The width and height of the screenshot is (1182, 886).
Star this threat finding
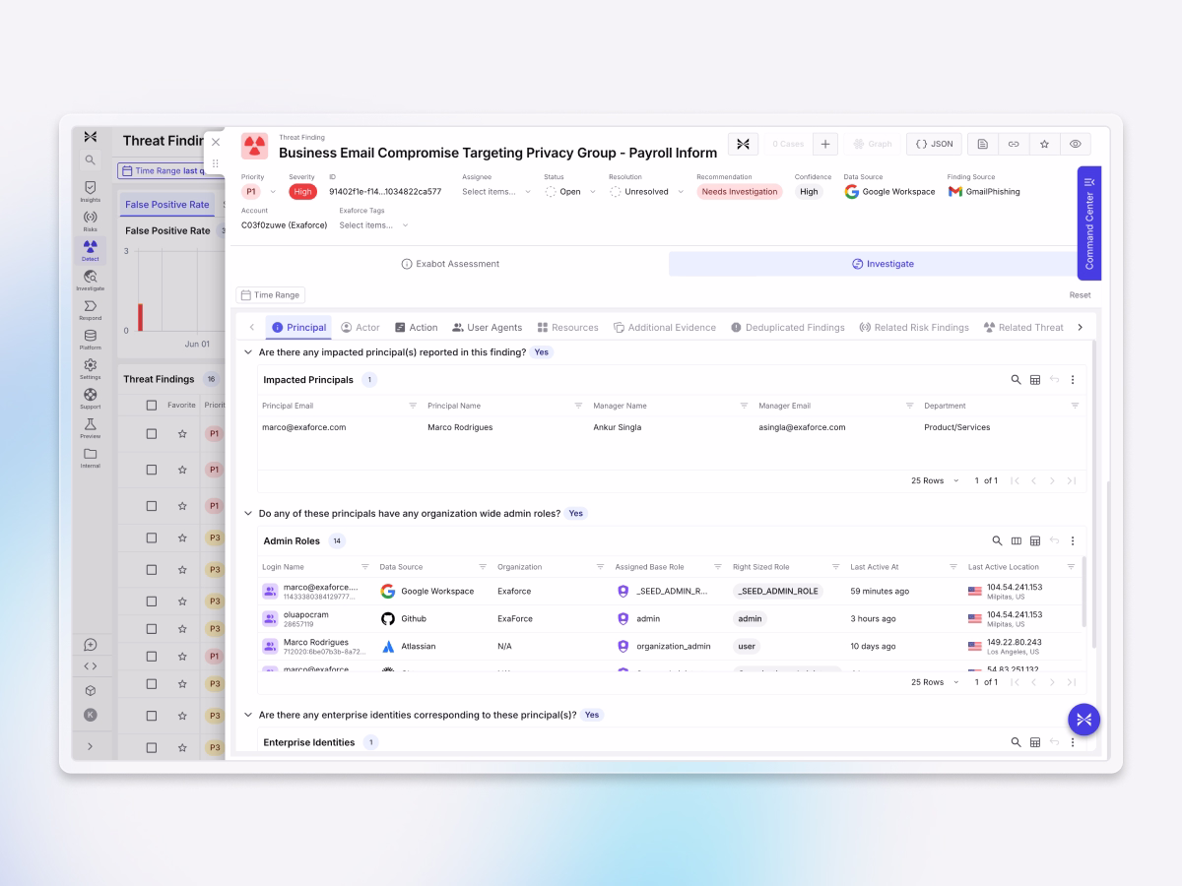click(1044, 144)
